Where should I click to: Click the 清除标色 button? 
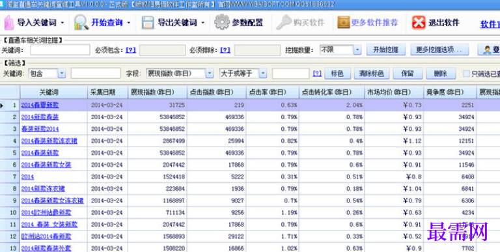[x=372, y=74]
